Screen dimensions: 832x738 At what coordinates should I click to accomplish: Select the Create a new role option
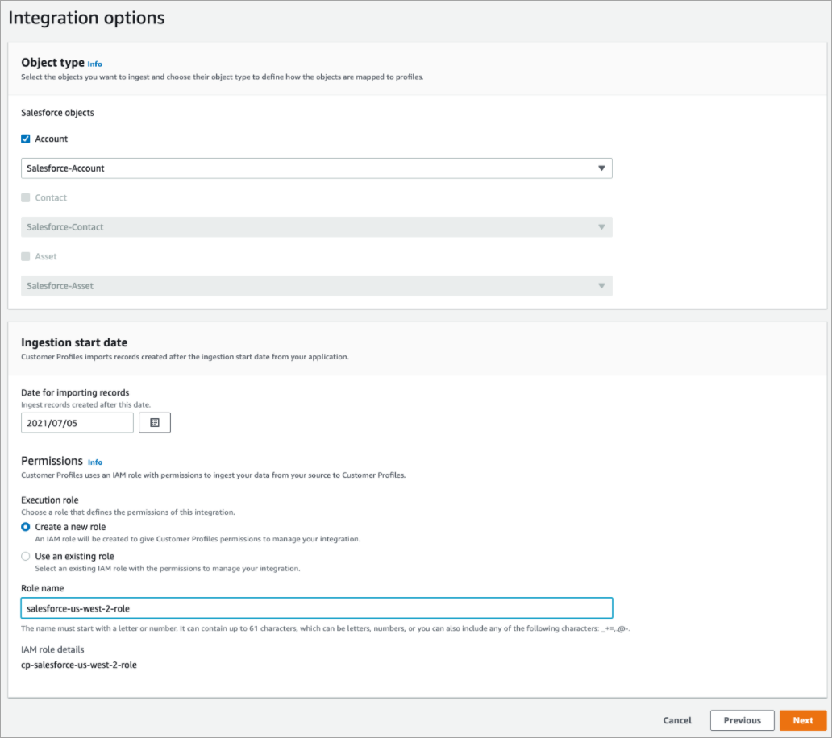pos(25,527)
